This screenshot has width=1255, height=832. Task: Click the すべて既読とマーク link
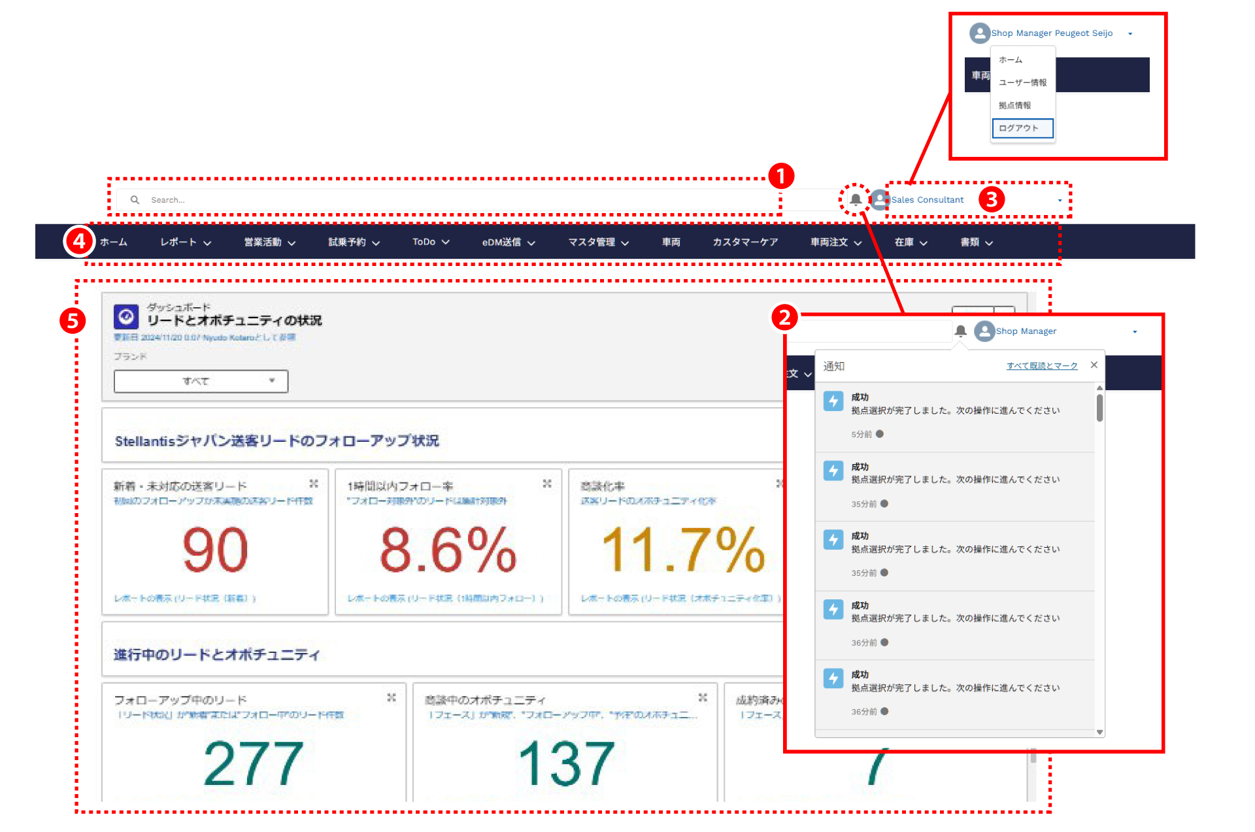pos(1042,366)
